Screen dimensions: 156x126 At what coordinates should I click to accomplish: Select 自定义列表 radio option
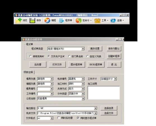click(87, 56)
